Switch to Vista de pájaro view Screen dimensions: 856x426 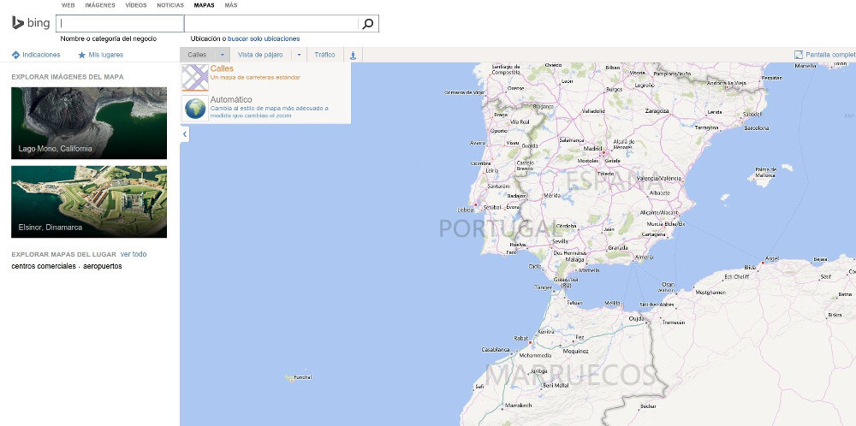click(x=260, y=55)
